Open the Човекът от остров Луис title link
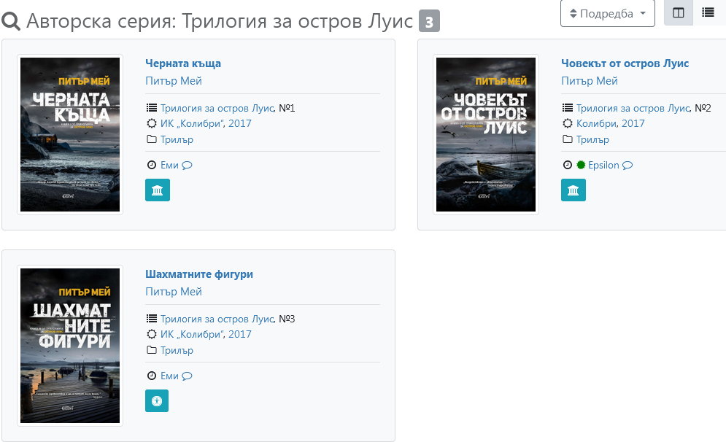The image size is (726, 442). [x=625, y=63]
